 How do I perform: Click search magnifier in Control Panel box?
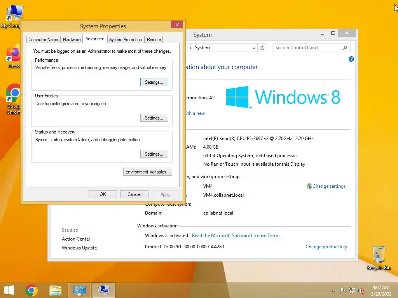(345, 48)
